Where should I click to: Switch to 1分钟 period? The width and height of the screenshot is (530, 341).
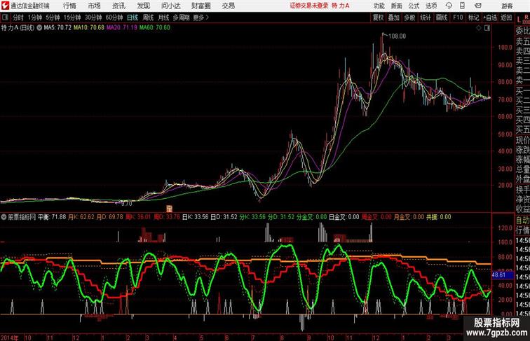pos(35,18)
